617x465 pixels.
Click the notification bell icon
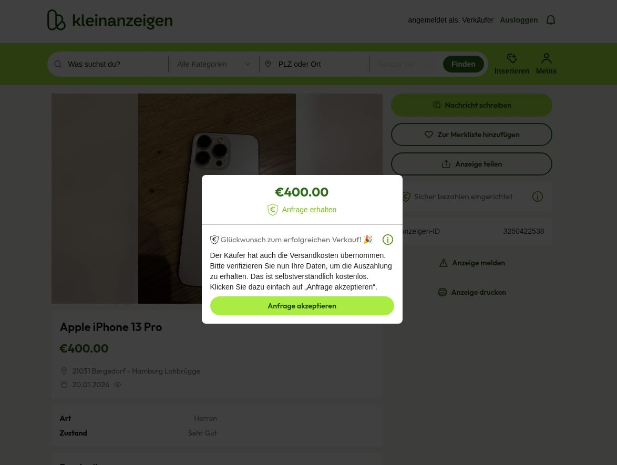(551, 20)
